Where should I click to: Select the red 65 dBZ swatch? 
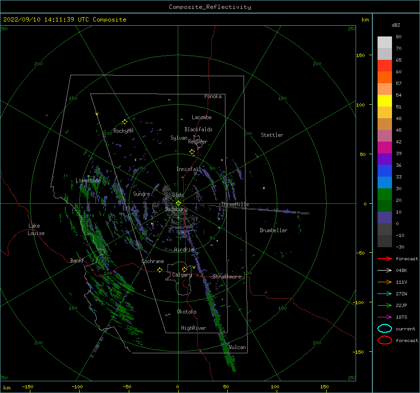[x=385, y=65]
